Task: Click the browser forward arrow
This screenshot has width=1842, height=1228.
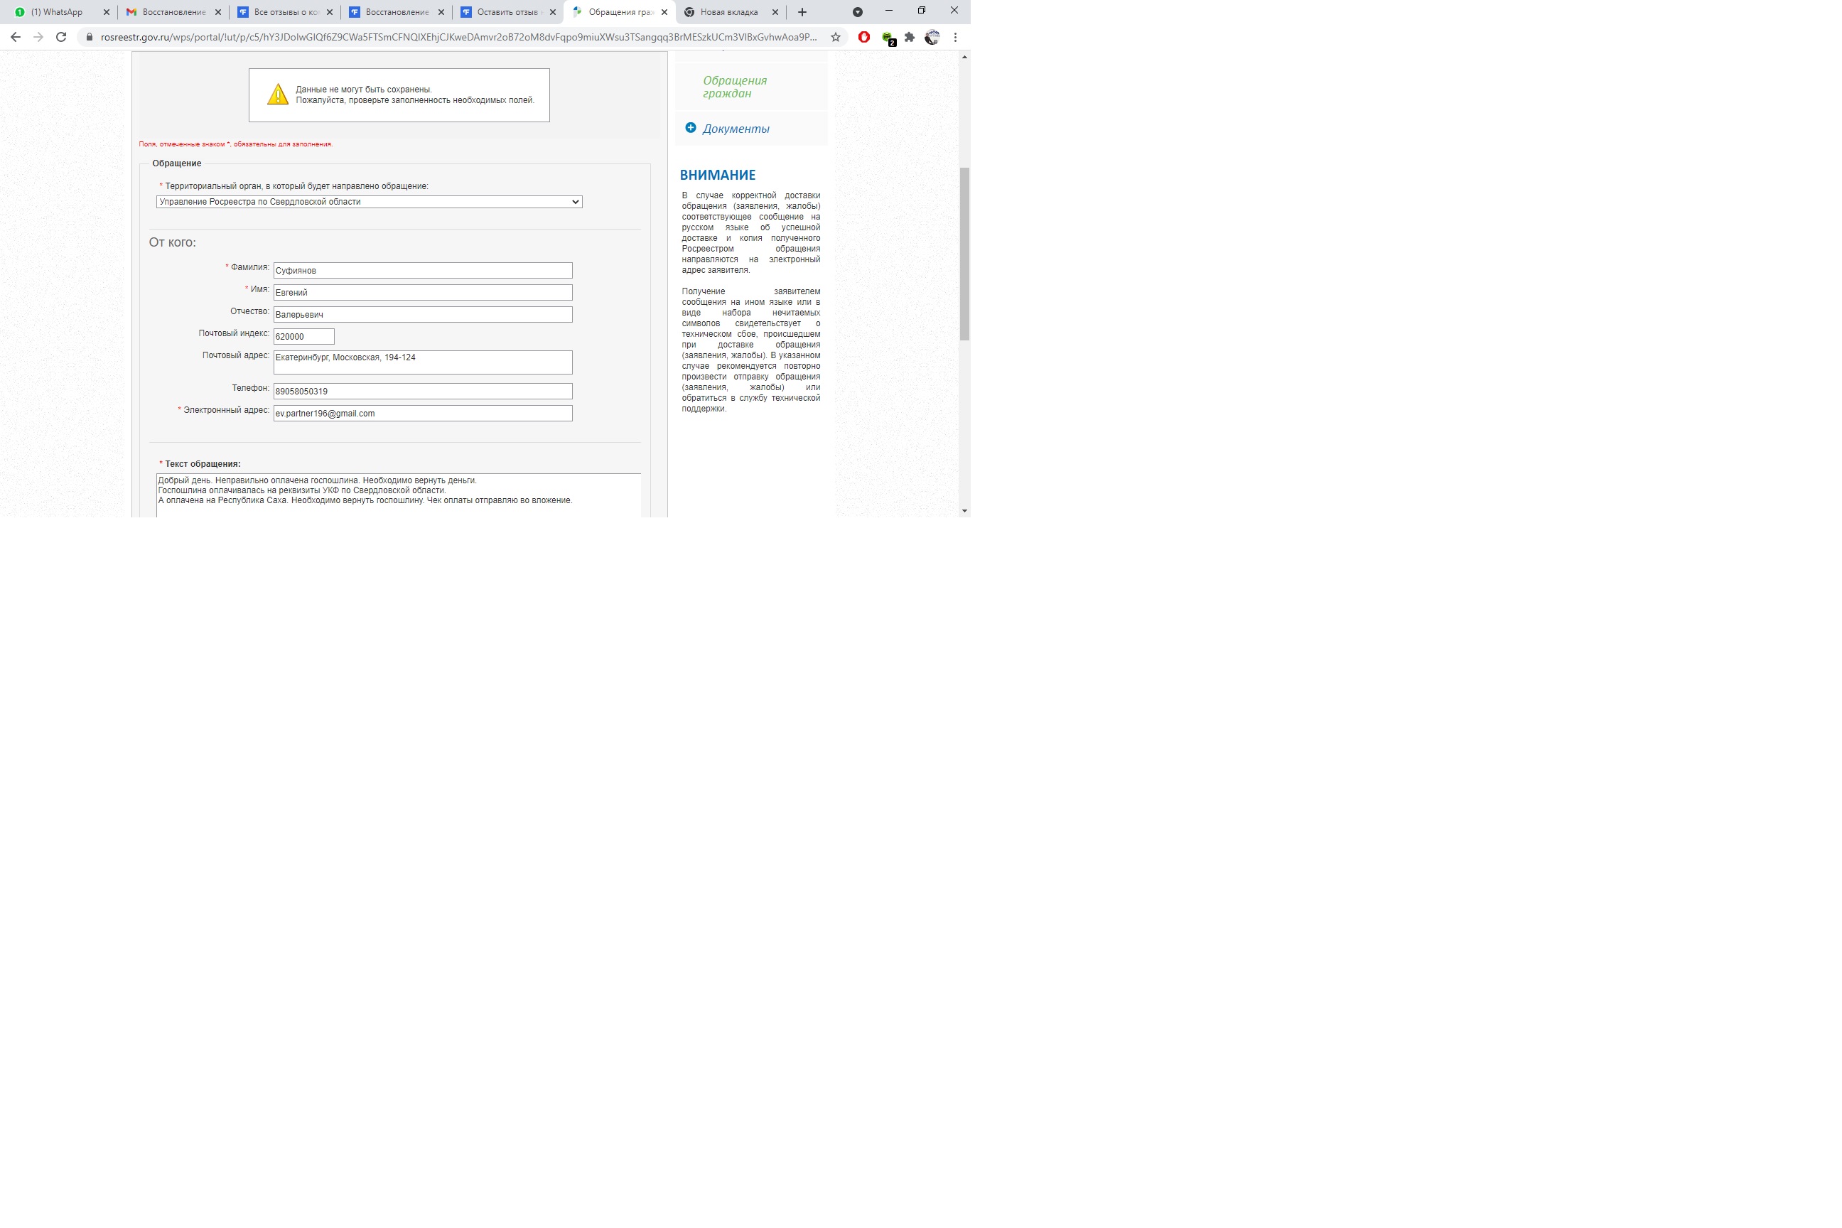Action: [38, 37]
